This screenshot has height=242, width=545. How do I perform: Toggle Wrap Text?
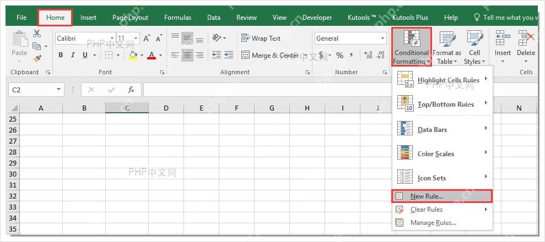[x=261, y=38]
